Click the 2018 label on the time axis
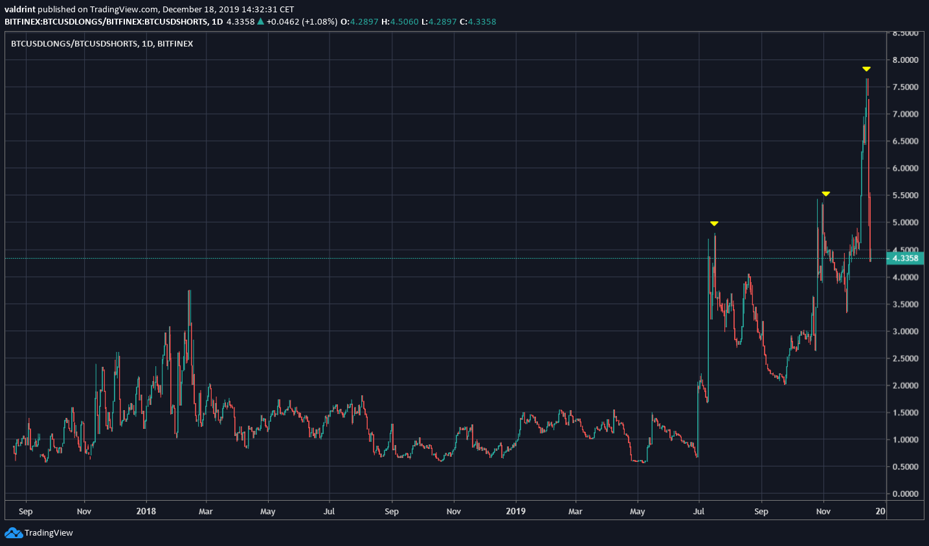This screenshot has width=929, height=546. click(x=146, y=511)
